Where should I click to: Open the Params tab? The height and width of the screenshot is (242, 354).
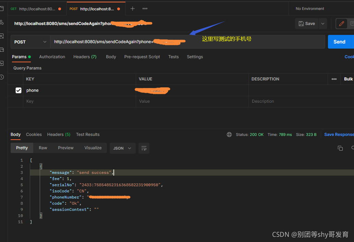click(21, 57)
